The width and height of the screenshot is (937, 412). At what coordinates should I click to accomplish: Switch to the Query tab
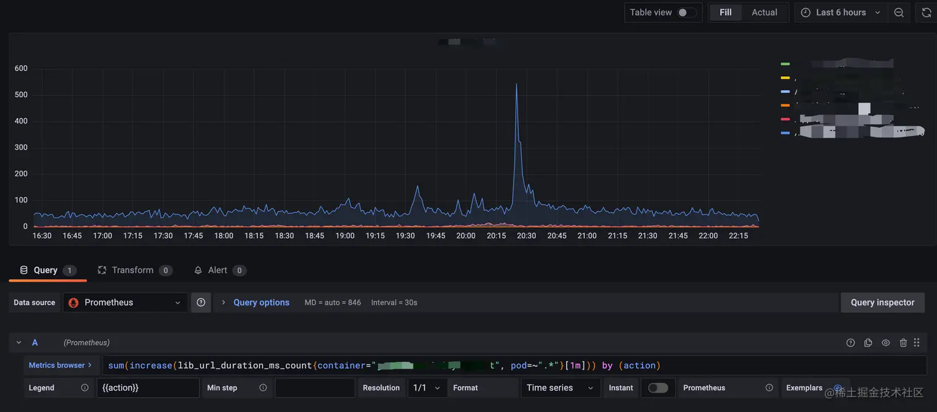(47, 270)
